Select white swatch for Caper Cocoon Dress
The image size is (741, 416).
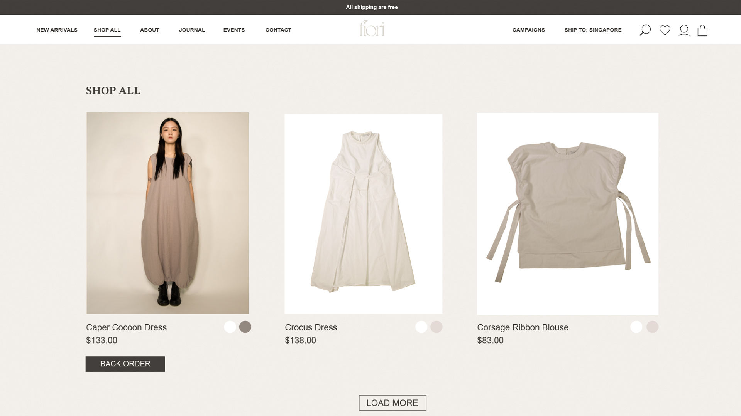(230, 327)
